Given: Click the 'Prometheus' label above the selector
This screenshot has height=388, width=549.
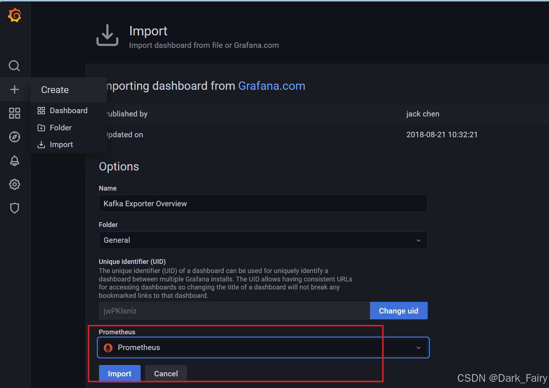Looking at the screenshot, I should click(117, 332).
